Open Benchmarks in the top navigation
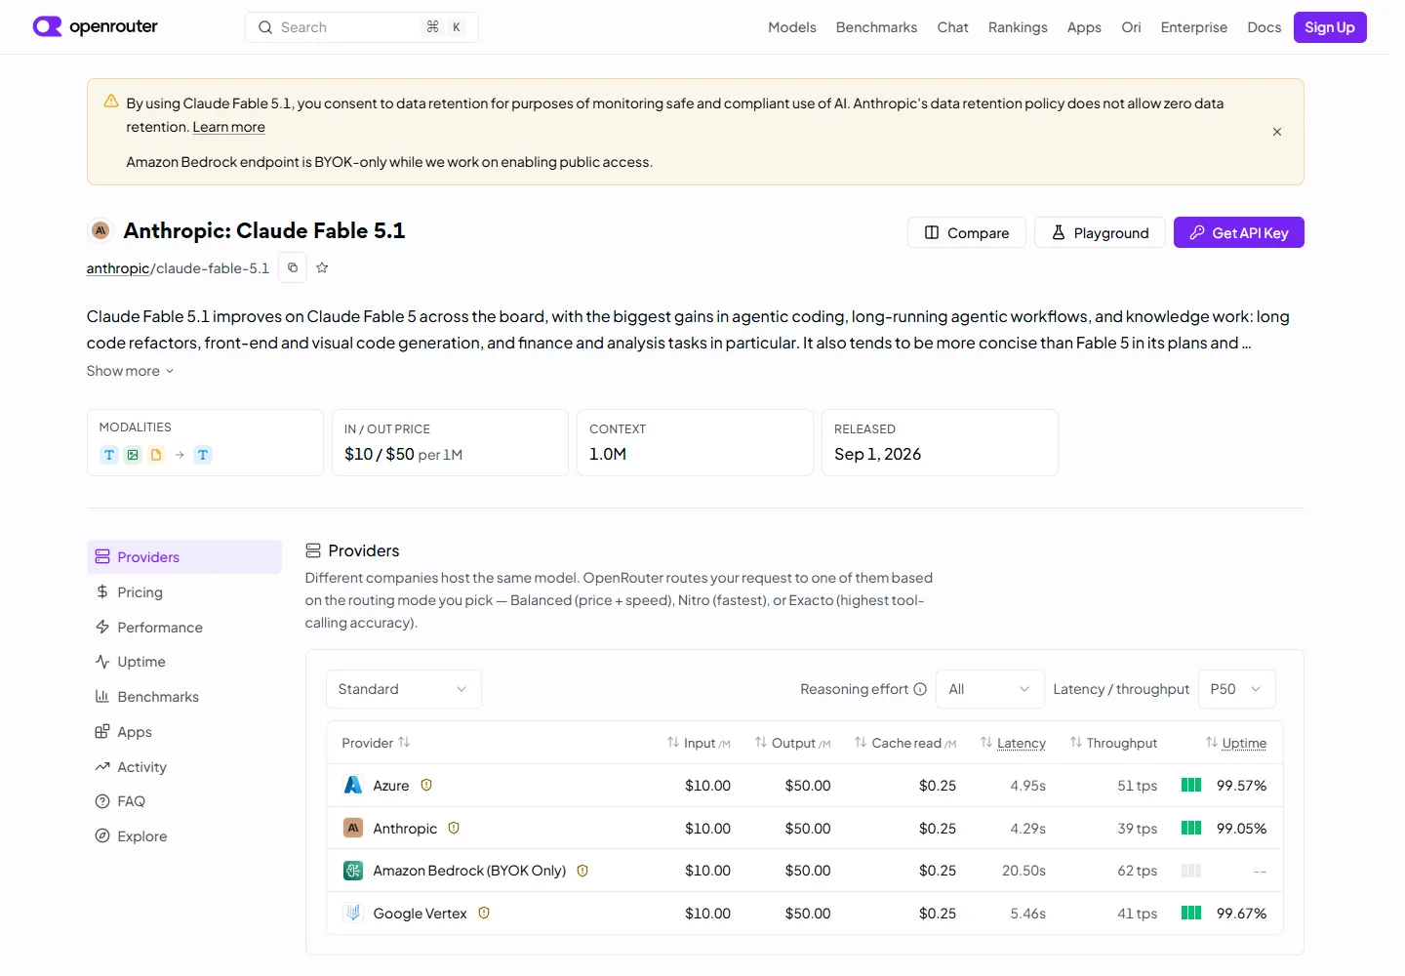This screenshot has width=1405, height=976. pyautogui.click(x=876, y=27)
